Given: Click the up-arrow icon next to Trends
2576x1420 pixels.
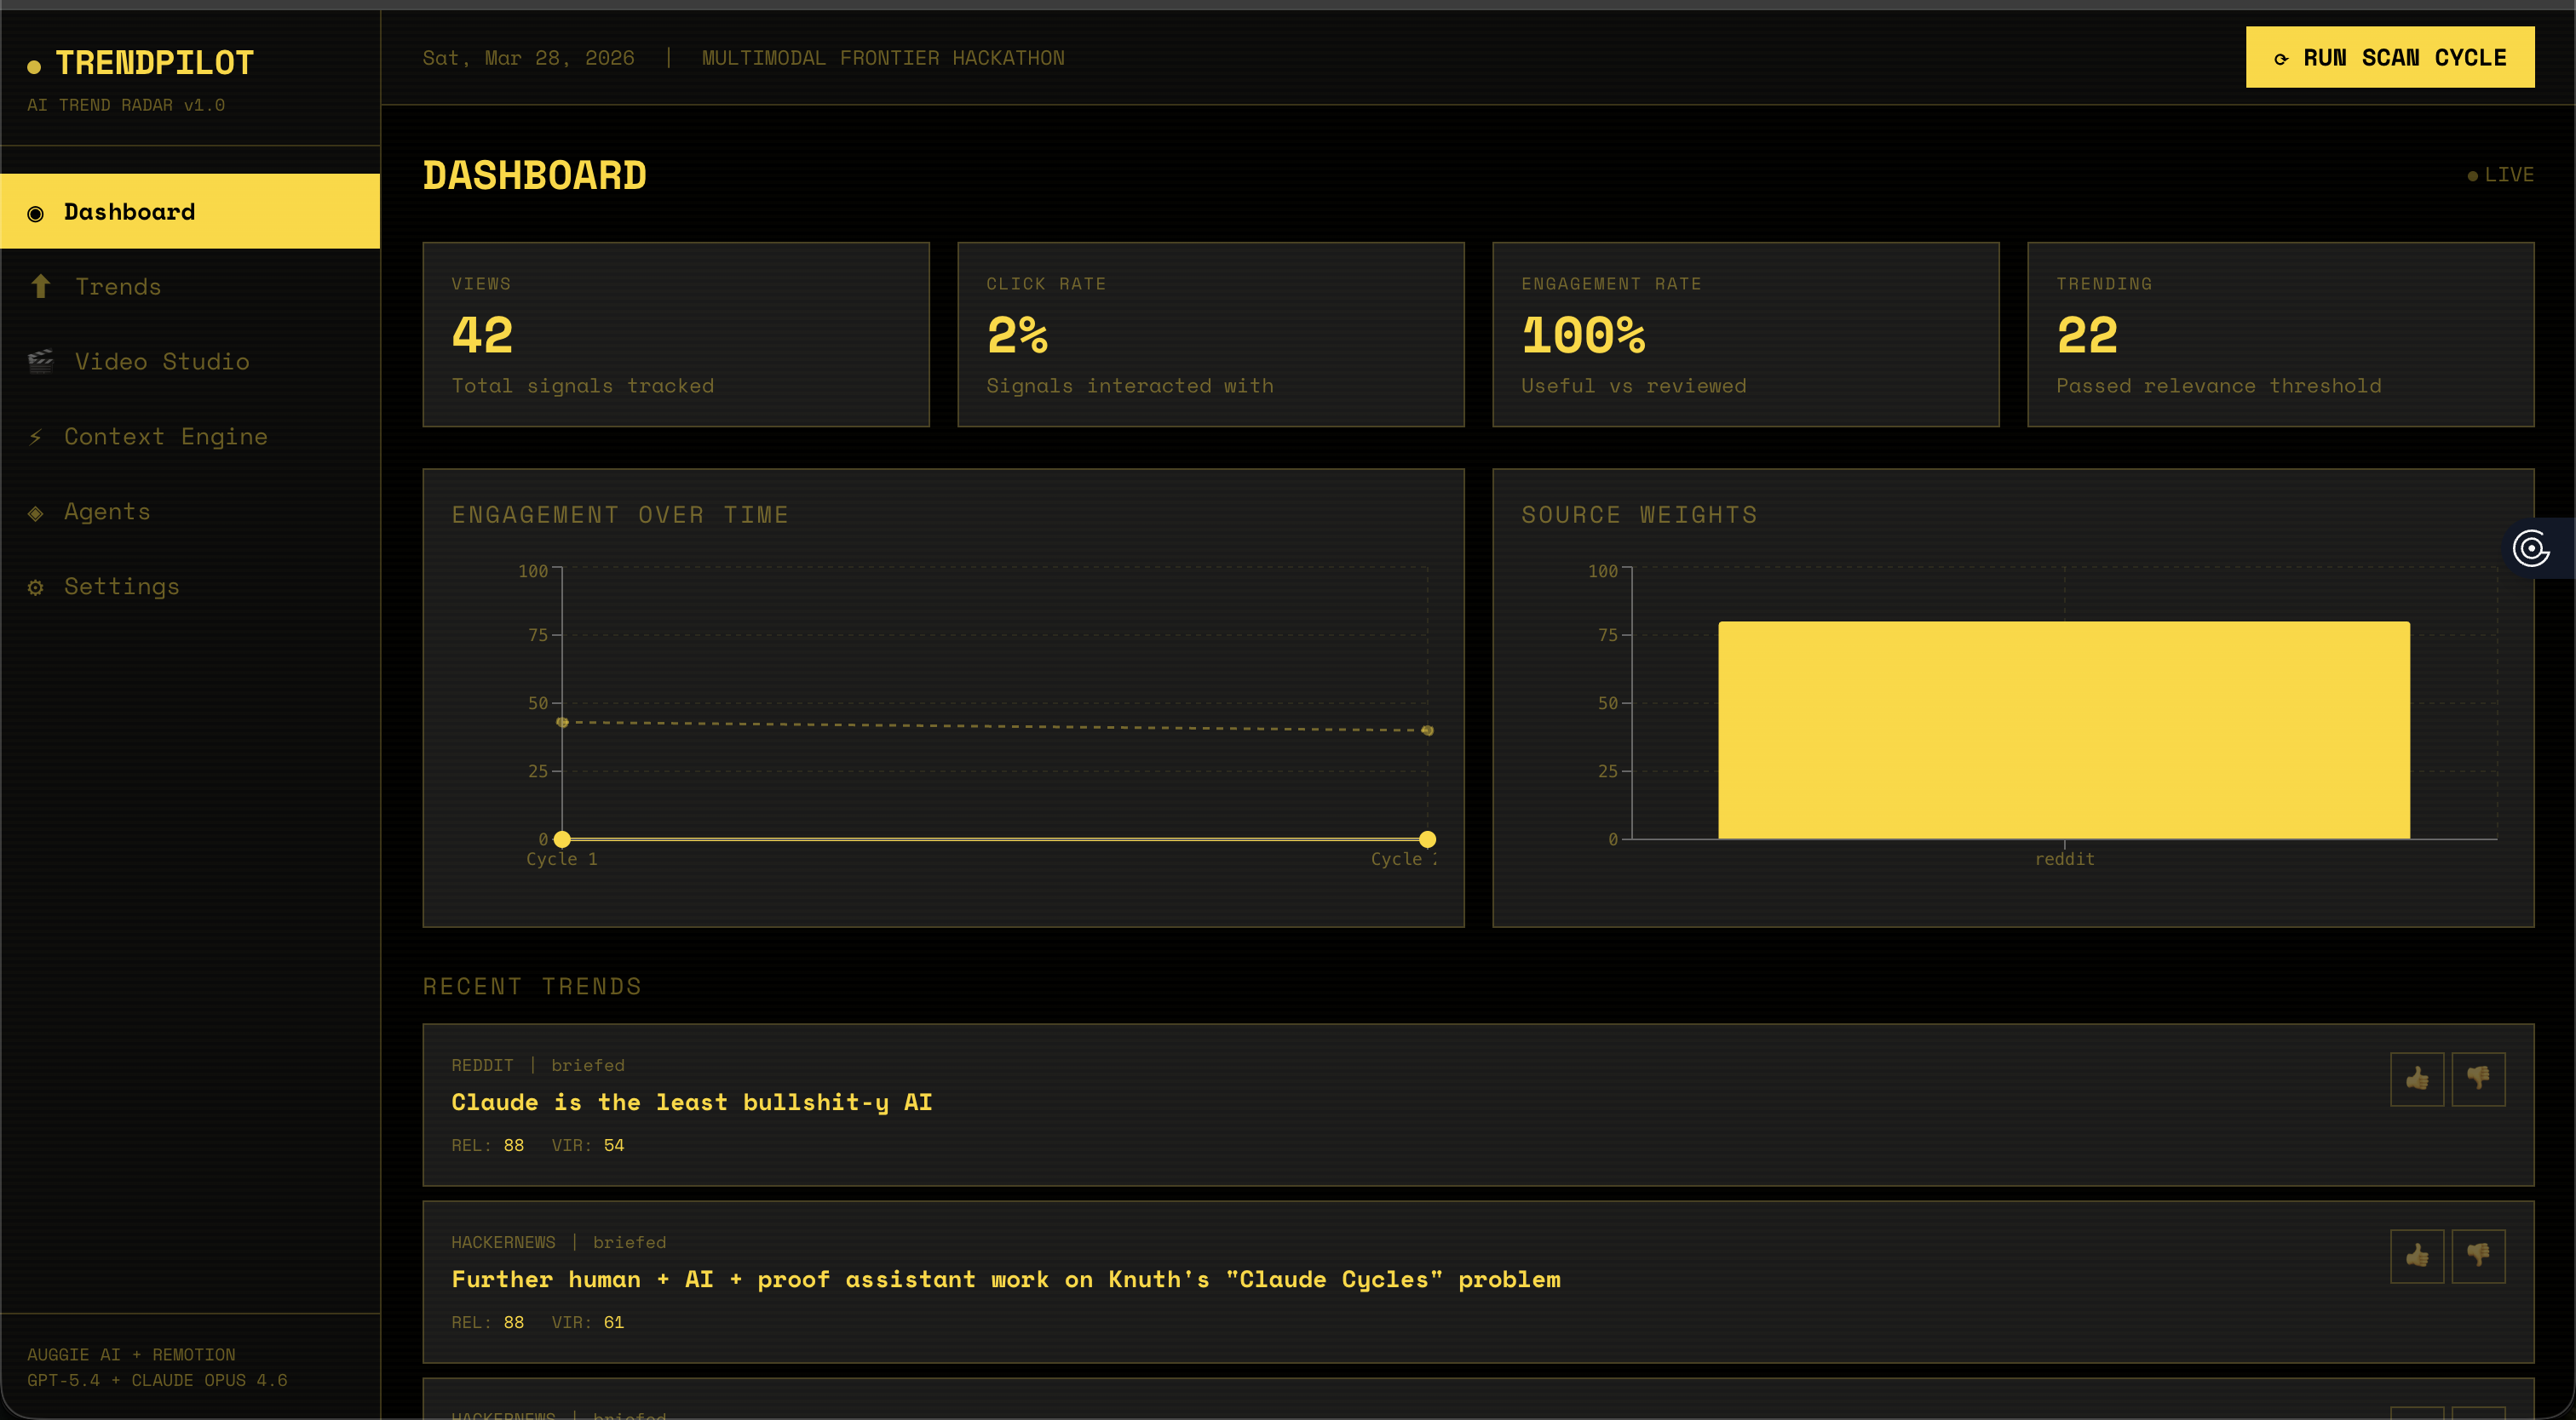Looking at the screenshot, I should click(x=40, y=287).
